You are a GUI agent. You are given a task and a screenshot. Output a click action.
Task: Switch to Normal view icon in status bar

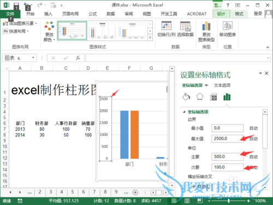(174, 201)
